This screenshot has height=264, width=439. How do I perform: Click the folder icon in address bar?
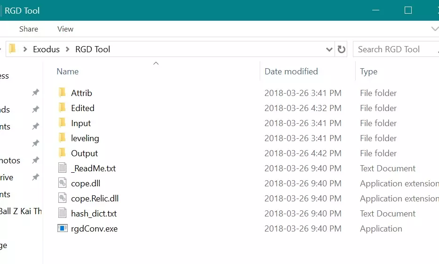pos(12,49)
